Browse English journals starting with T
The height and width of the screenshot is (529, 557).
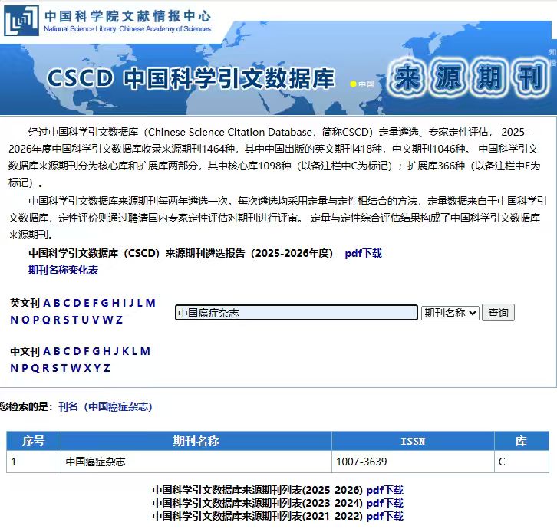pyautogui.click(x=75, y=320)
